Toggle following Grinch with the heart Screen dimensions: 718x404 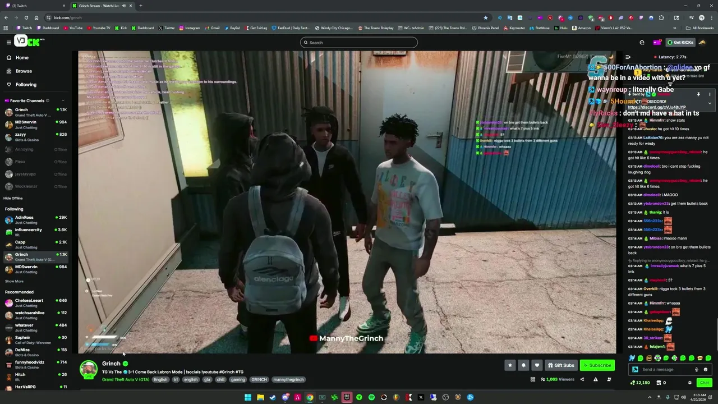click(537, 365)
